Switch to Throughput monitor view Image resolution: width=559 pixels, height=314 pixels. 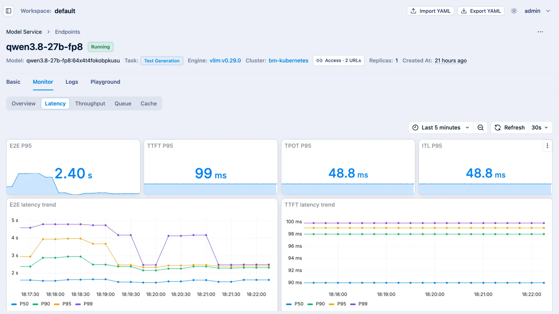point(90,104)
